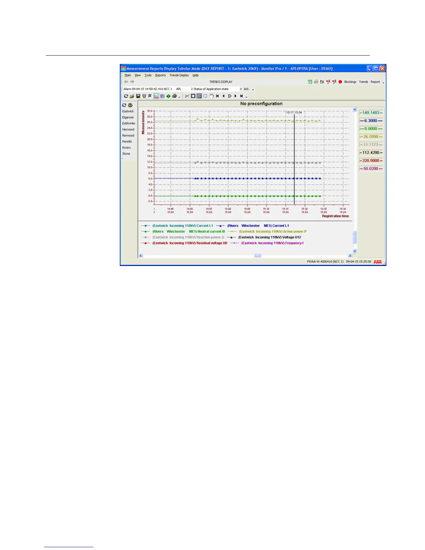425x550 pixels.
Task: Click the horizontal scrollbar thumb below legend
Action: point(258,256)
